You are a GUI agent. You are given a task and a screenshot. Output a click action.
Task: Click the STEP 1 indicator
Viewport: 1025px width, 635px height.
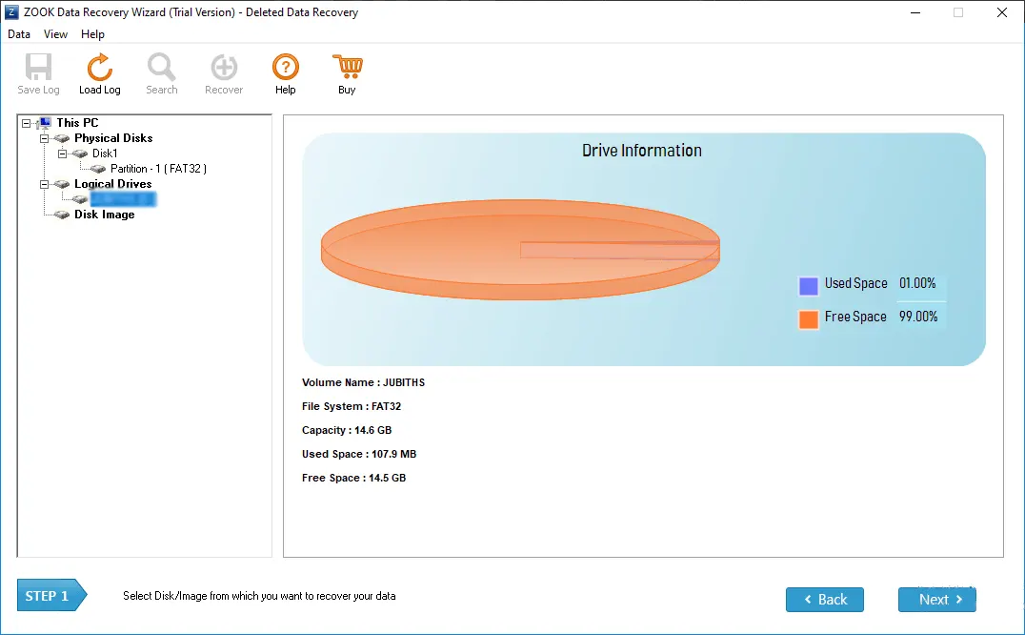pos(51,596)
